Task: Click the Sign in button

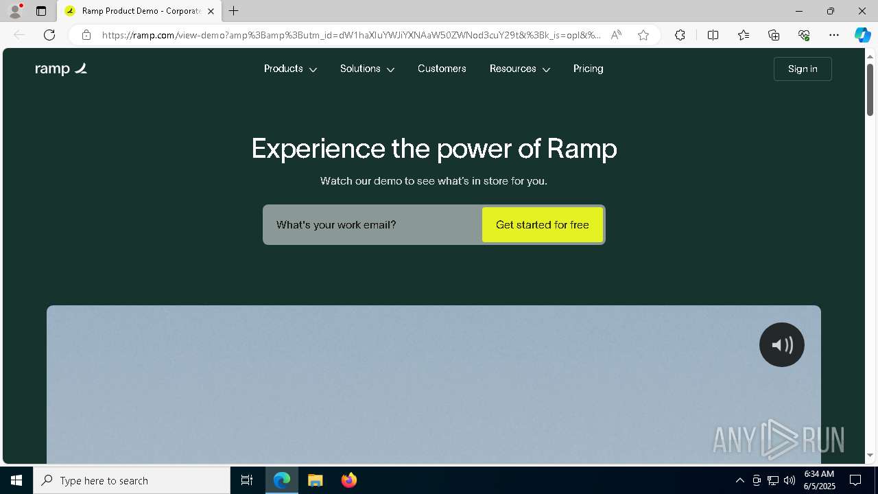Action: (x=803, y=69)
